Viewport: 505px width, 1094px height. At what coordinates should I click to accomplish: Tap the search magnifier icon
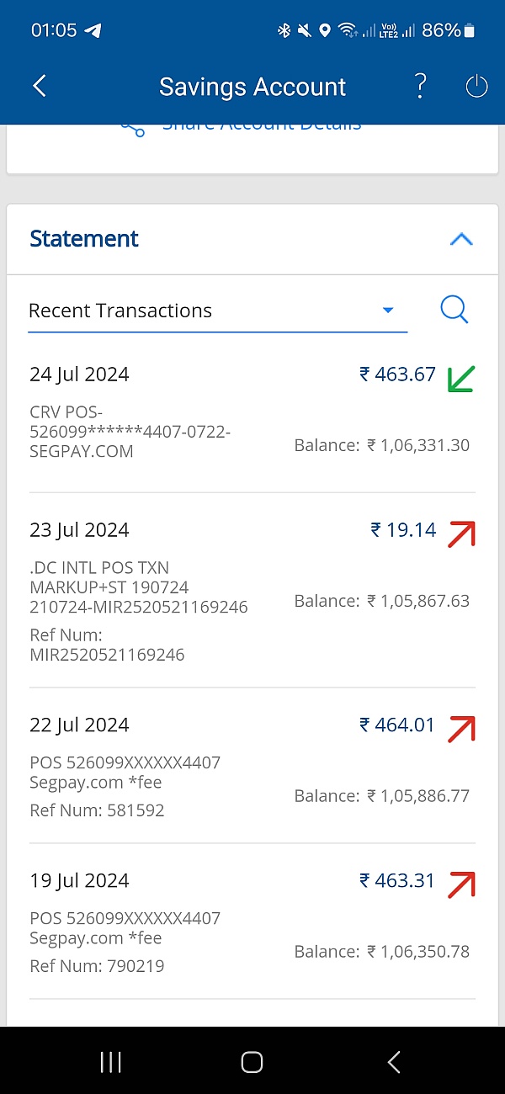point(454,310)
